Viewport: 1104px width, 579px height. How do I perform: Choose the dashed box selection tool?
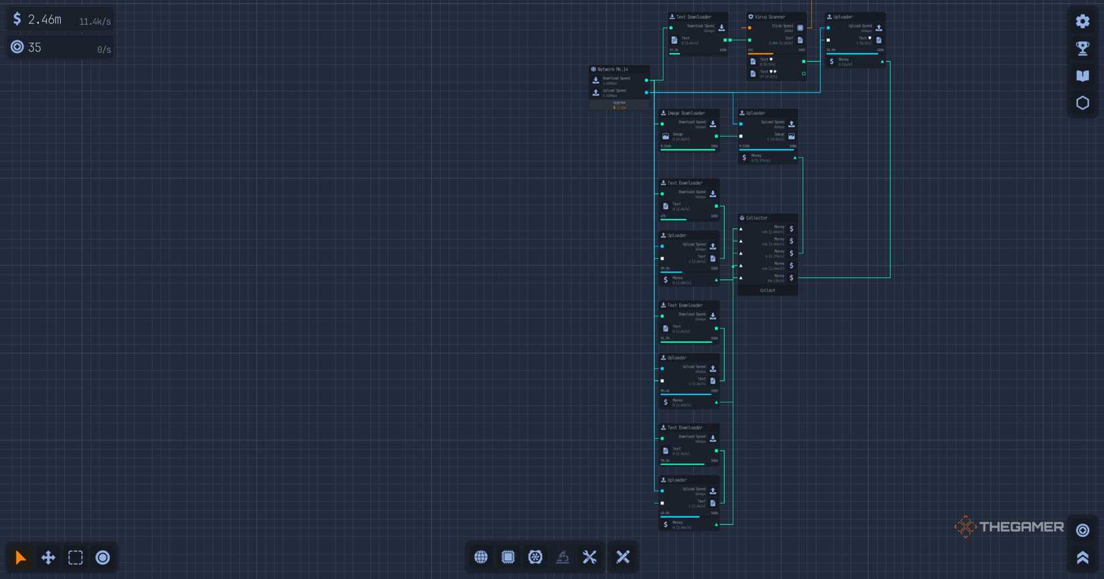click(76, 558)
